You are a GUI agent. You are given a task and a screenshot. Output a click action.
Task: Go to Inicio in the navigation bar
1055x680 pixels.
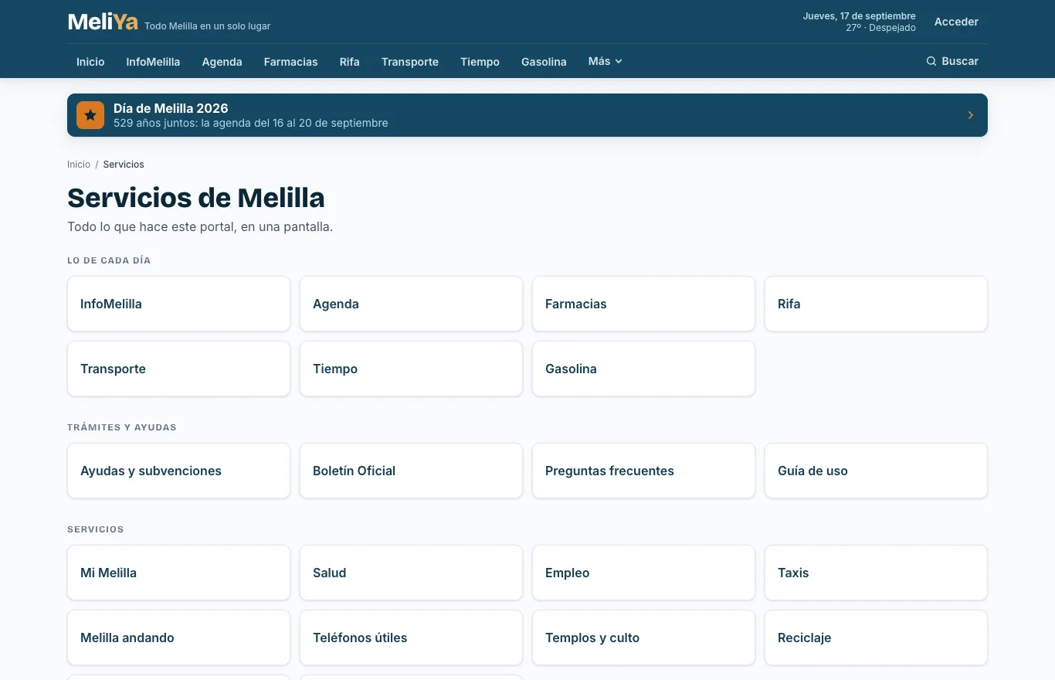coord(90,62)
